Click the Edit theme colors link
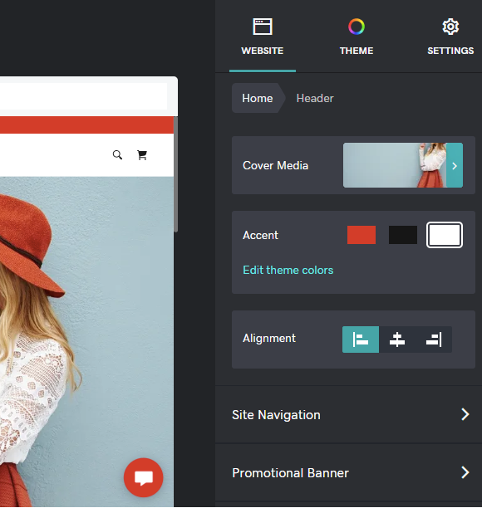The height and width of the screenshot is (508, 482). click(288, 270)
